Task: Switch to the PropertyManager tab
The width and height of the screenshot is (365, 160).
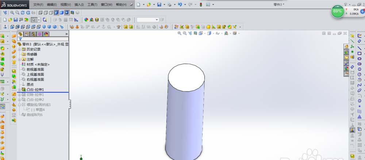Action: 27,34
